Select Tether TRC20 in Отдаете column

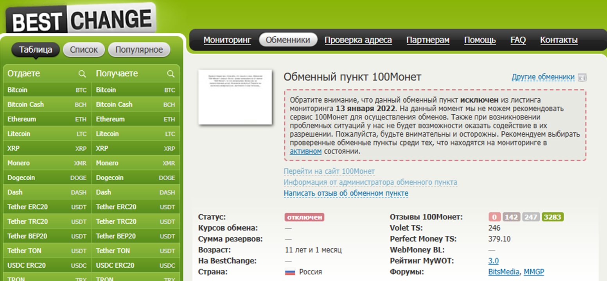pyautogui.click(x=47, y=222)
